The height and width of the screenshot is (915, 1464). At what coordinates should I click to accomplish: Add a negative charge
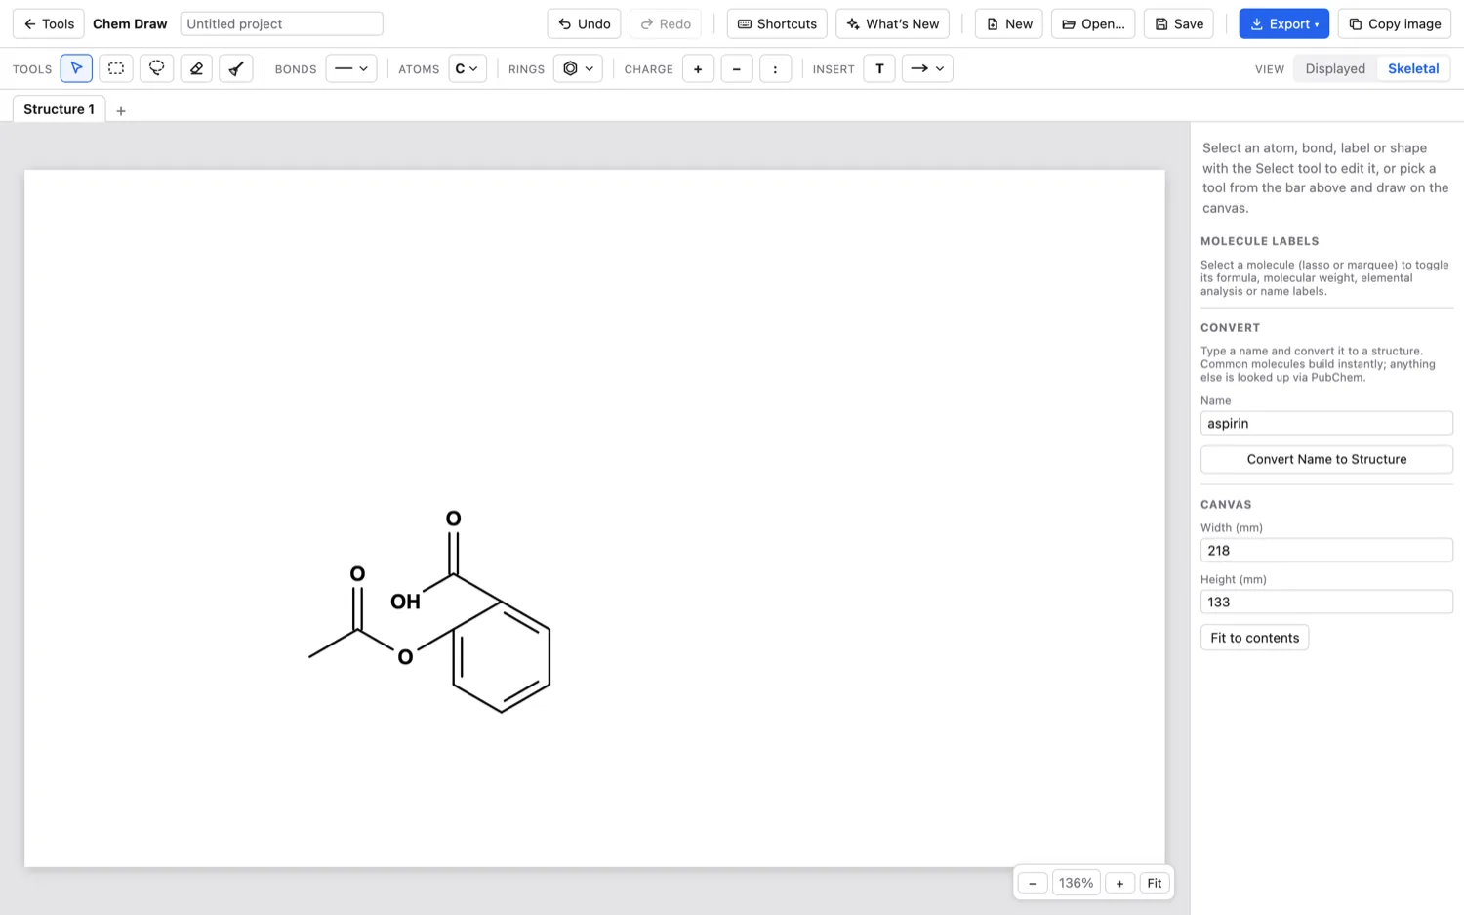(737, 68)
